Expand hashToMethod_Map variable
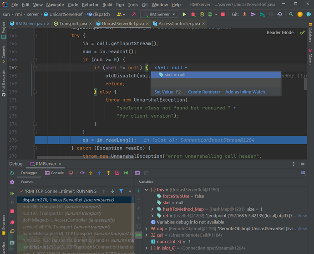 pos(152,209)
